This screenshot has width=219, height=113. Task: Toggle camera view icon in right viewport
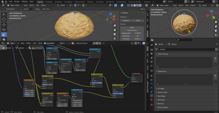pos(216,31)
